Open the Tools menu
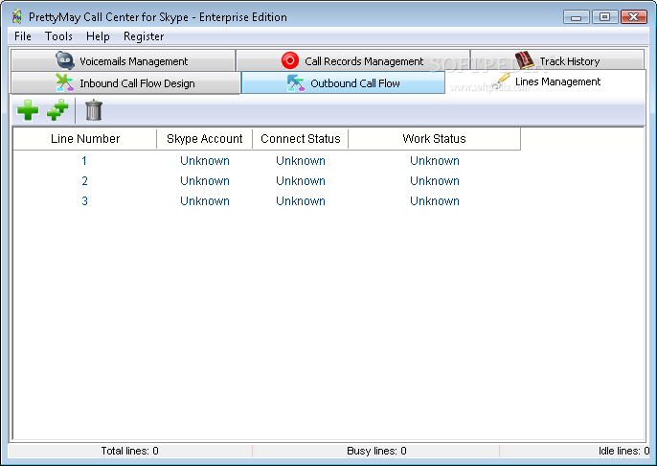Screen dimensions: 657x466 tap(58, 36)
